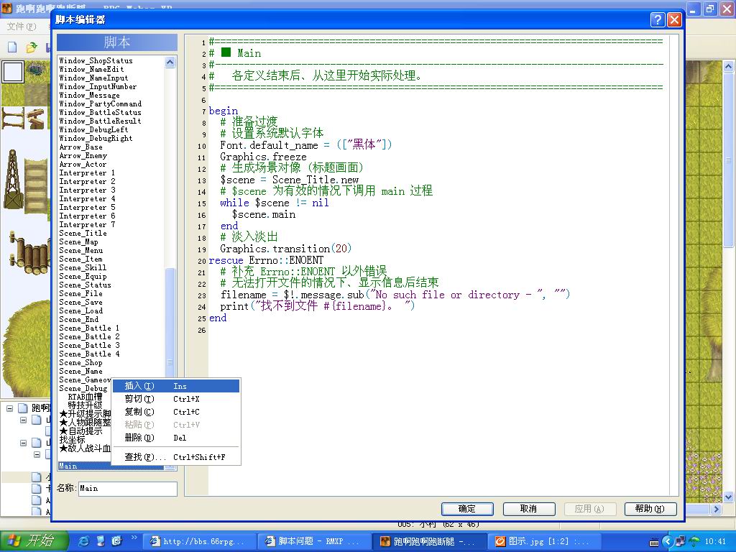Click the keyboard input method tray icon

pos(654,542)
